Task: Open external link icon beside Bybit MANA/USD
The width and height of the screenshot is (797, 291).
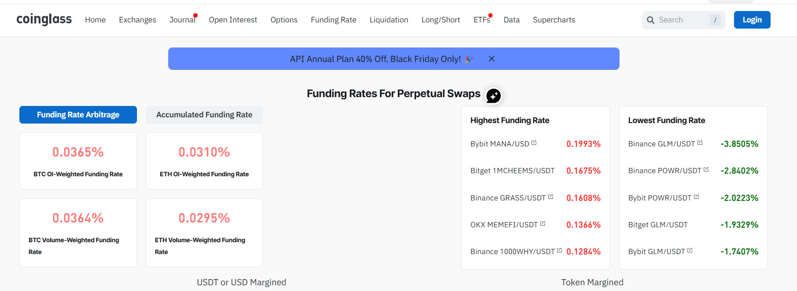Action: [x=534, y=143]
